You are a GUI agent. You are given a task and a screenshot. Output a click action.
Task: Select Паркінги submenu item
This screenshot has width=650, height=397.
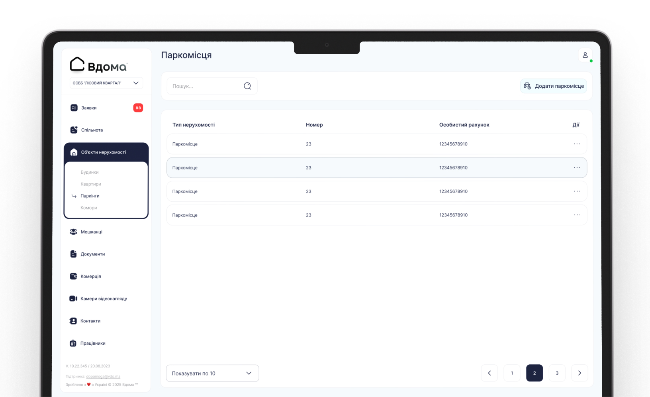point(90,196)
